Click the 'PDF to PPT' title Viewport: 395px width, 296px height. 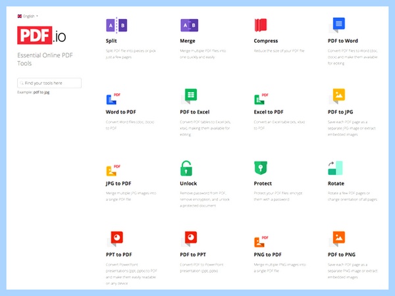(x=193, y=255)
